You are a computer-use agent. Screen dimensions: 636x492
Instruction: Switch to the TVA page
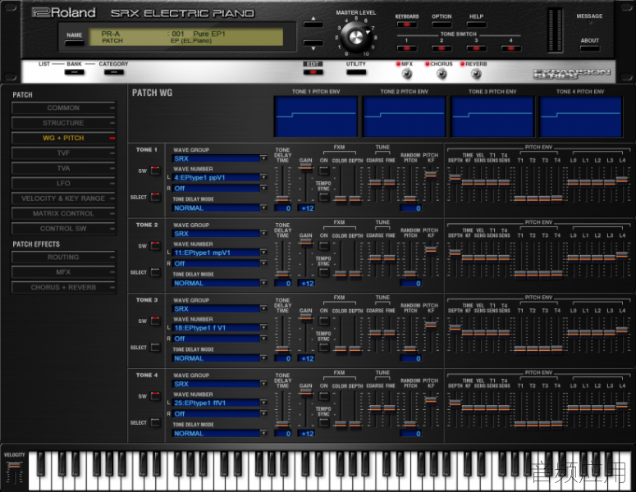pyautogui.click(x=64, y=168)
